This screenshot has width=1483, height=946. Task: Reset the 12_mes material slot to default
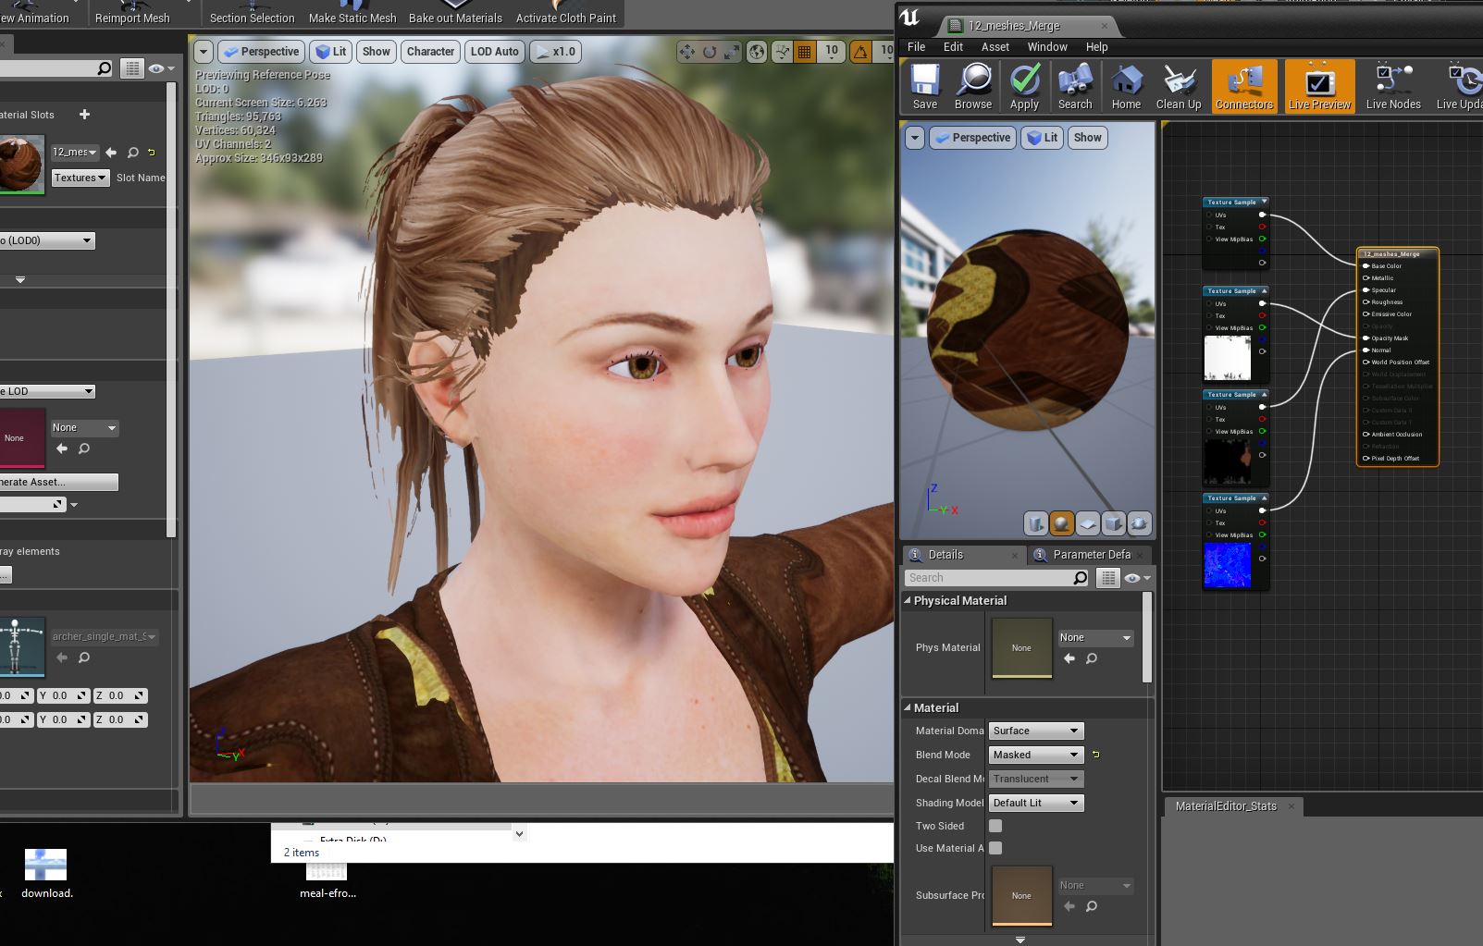click(152, 153)
